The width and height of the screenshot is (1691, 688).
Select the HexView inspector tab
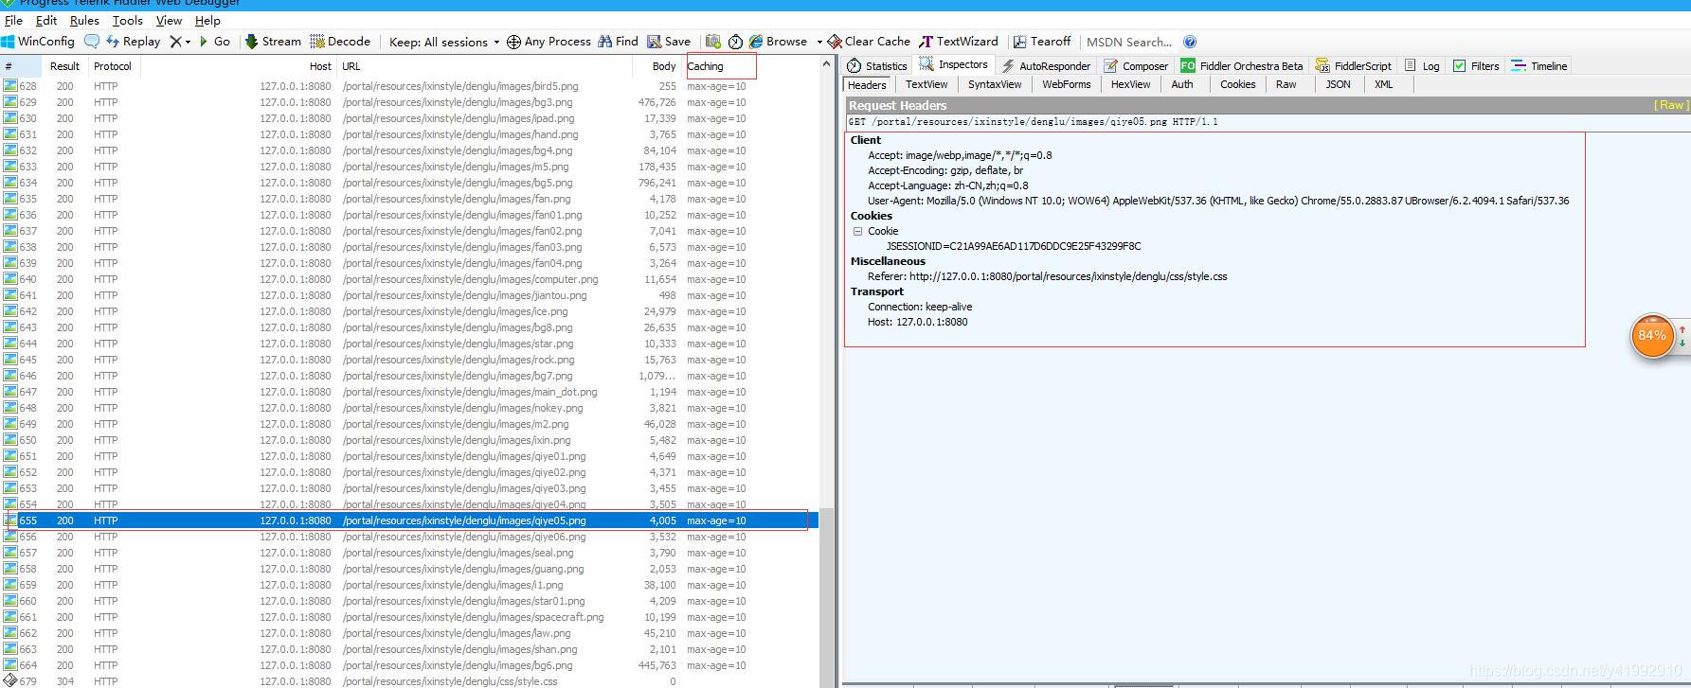click(x=1130, y=84)
